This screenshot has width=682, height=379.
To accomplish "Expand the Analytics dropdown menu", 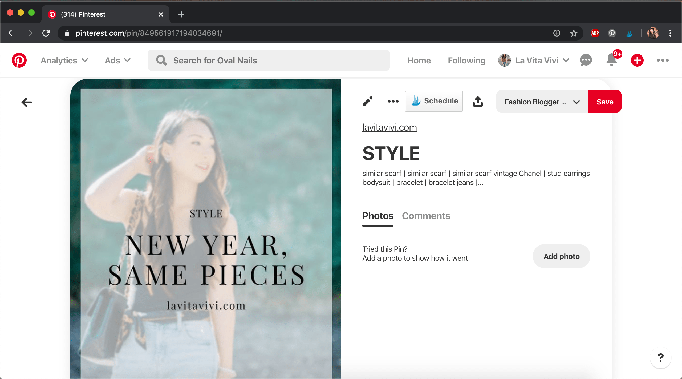I will tap(64, 61).
